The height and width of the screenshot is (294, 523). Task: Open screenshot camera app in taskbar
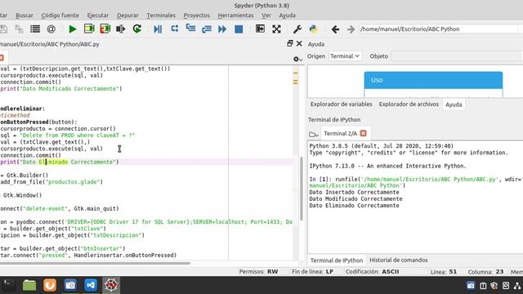coord(70,285)
